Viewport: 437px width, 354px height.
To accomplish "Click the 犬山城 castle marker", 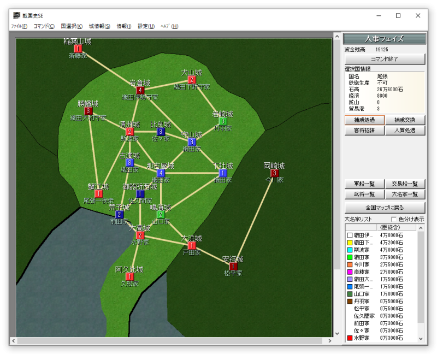I will pos(192,80).
